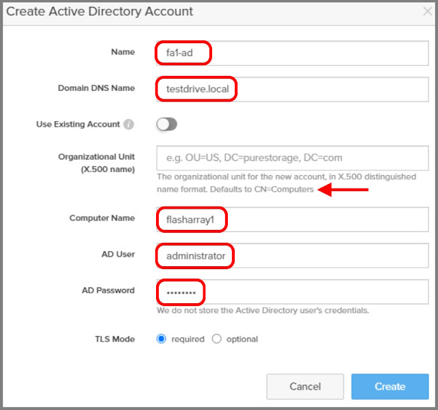Click the credentials not stored notice text
The width and height of the screenshot is (438, 410).
point(263,311)
